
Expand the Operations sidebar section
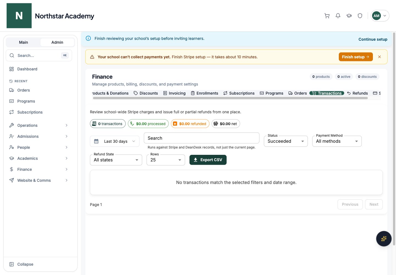[x=39, y=125]
